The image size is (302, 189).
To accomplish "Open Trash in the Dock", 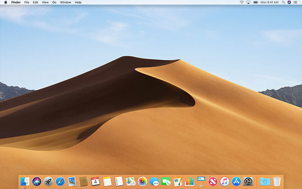I will (x=277, y=181).
